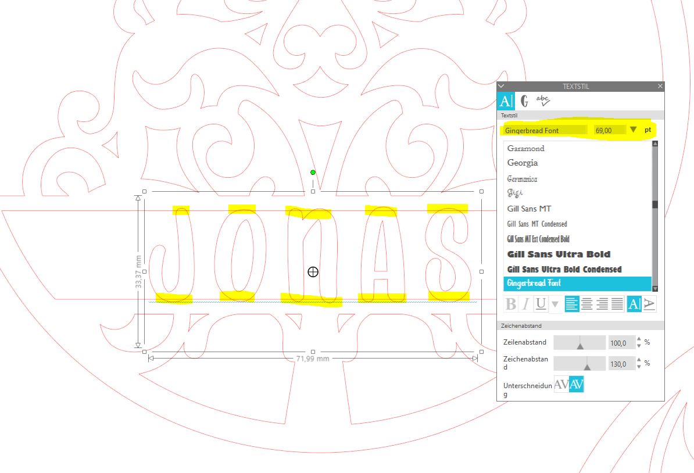Image resolution: width=694 pixels, height=473 pixels.
Task: Select horizontal text direction icon
Action: [x=634, y=304]
